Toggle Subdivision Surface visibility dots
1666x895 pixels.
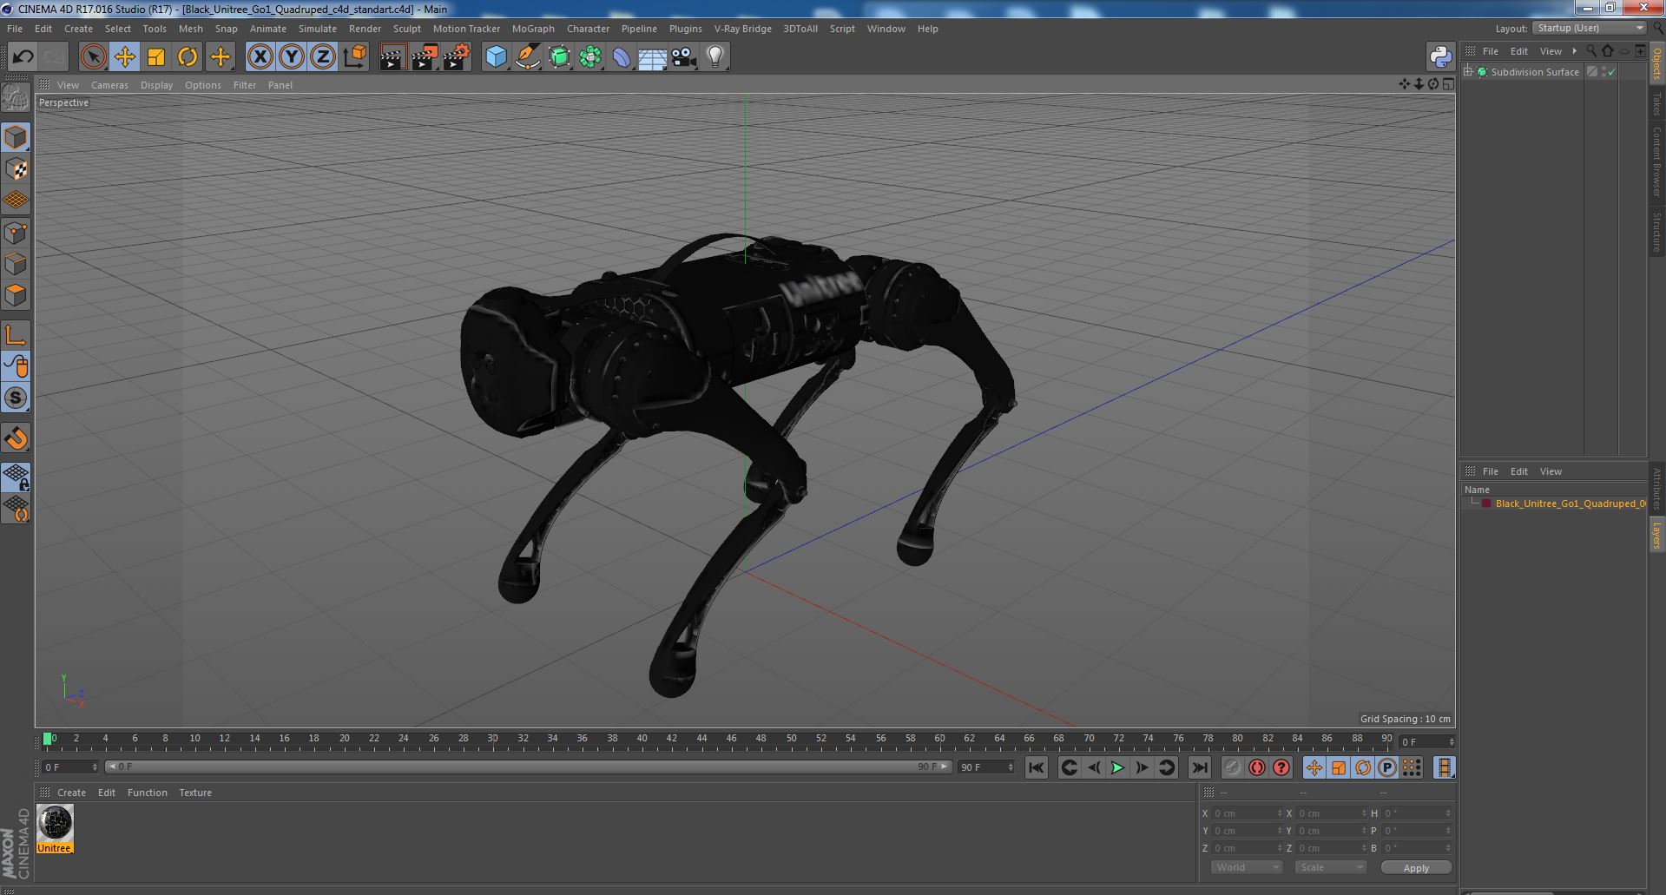pos(1603,72)
